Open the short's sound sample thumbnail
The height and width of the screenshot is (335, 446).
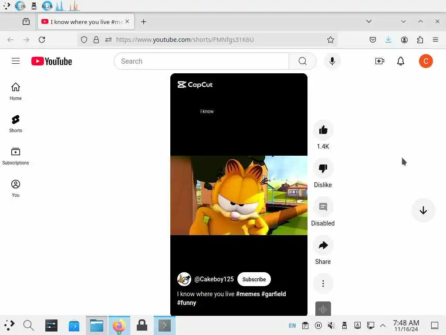point(323,308)
